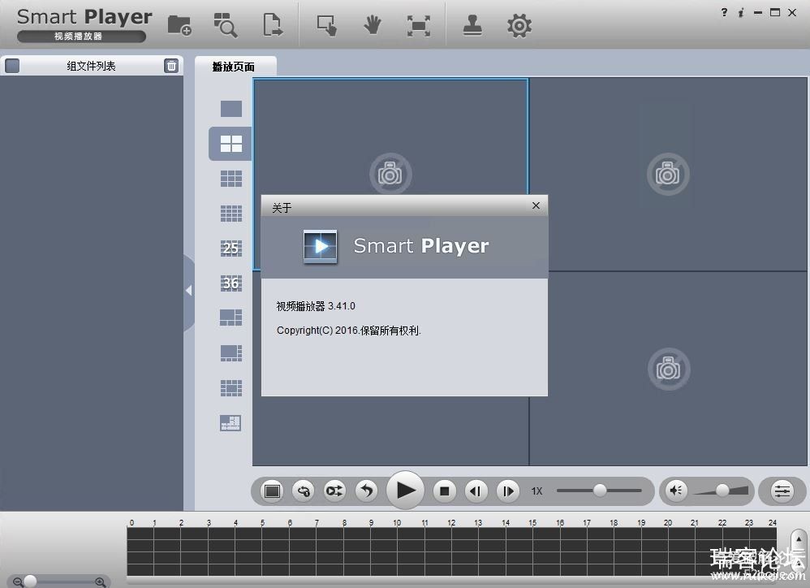Check the select-all box in file list header
The height and width of the screenshot is (588, 810).
[12, 66]
